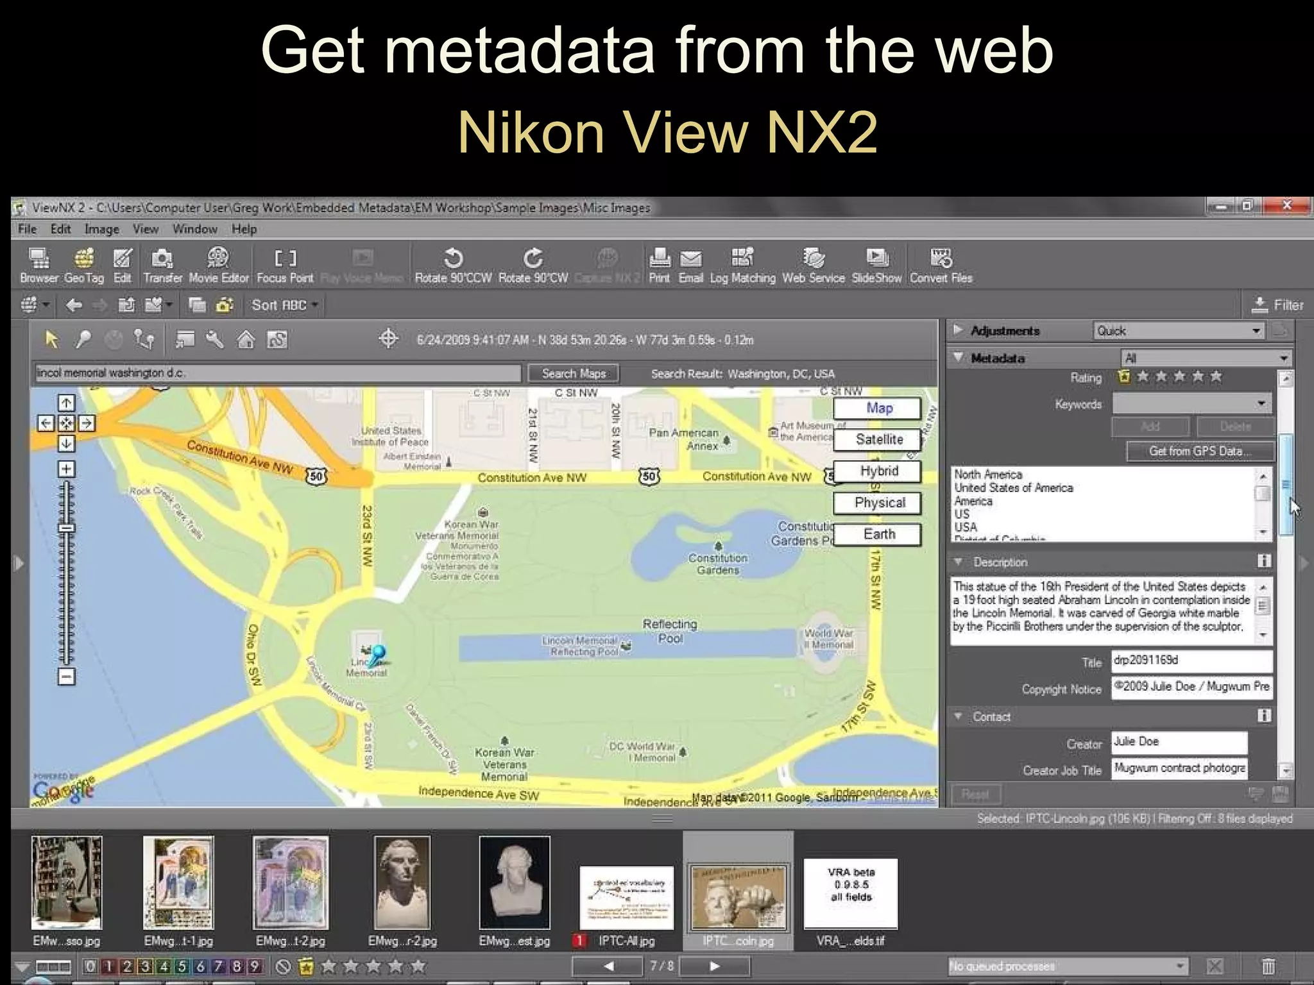Zoom in the map with plus
Screen dimensions: 1314x985
coord(66,469)
